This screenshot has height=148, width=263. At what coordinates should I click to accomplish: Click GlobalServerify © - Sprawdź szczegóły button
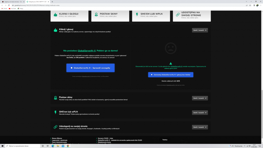(x=90, y=68)
